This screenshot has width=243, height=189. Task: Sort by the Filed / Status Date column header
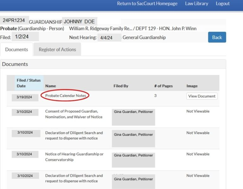(29, 83)
